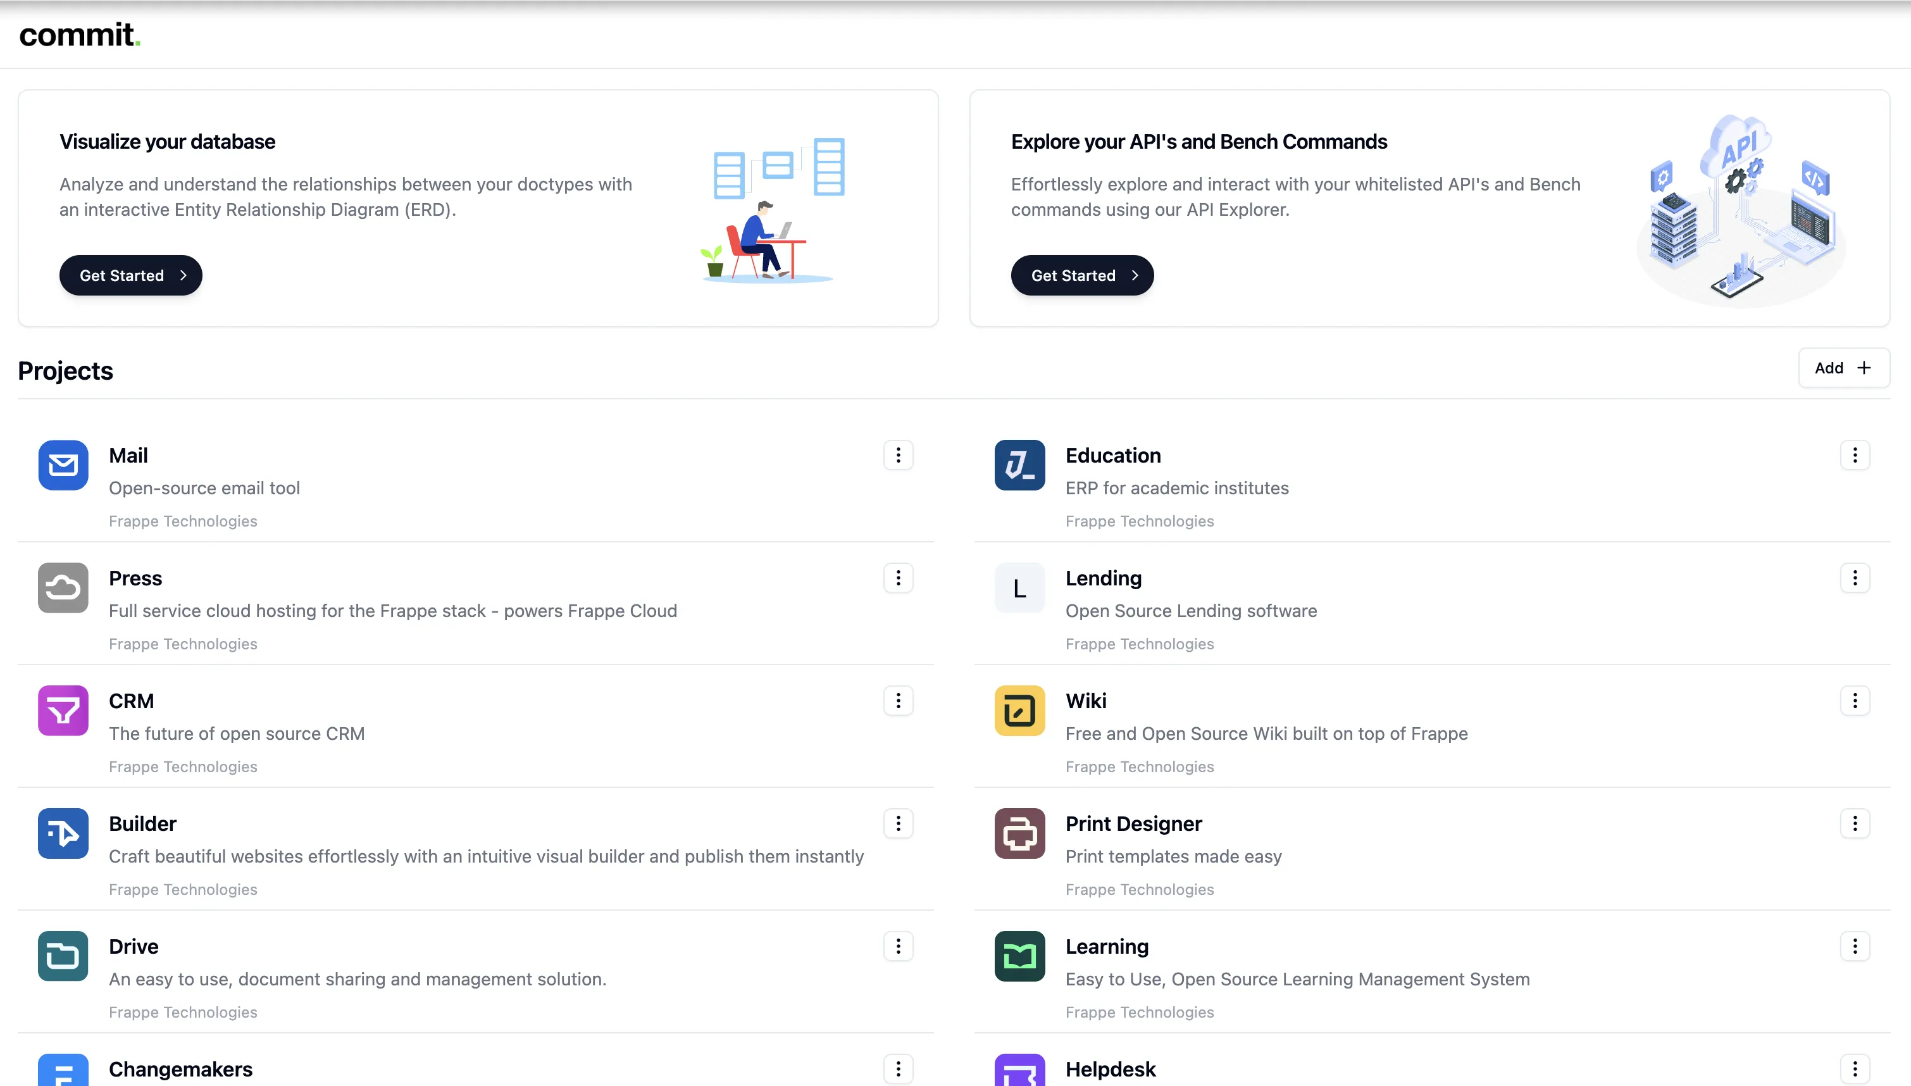Click 'Open Source Lending software' description
Screen dimensions: 1911x1086
pos(1191,611)
